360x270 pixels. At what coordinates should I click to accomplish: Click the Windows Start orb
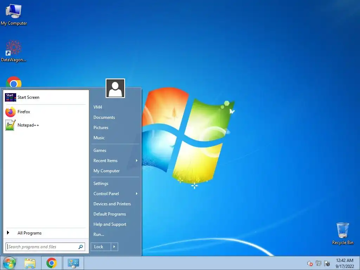[9, 263]
